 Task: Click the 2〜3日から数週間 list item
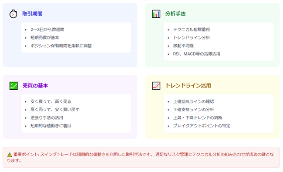47,29
